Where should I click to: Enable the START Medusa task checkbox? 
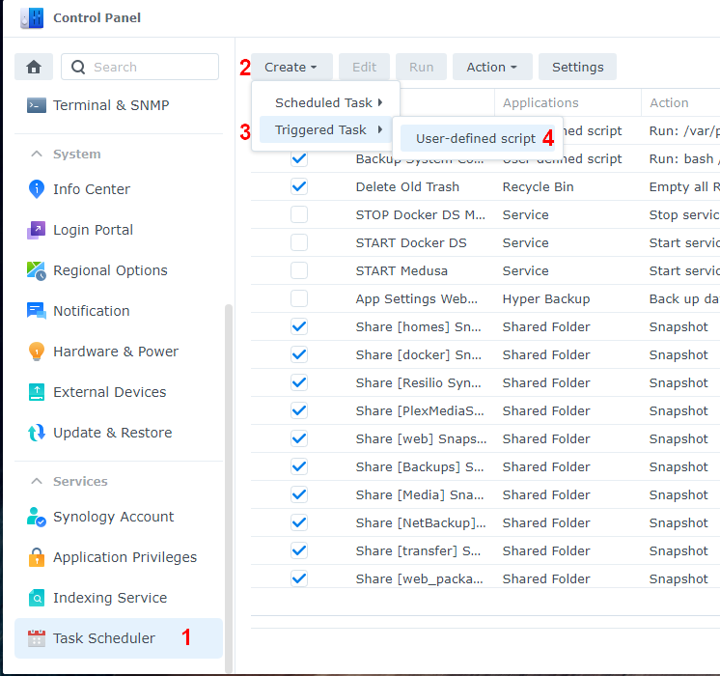point(299,270)
